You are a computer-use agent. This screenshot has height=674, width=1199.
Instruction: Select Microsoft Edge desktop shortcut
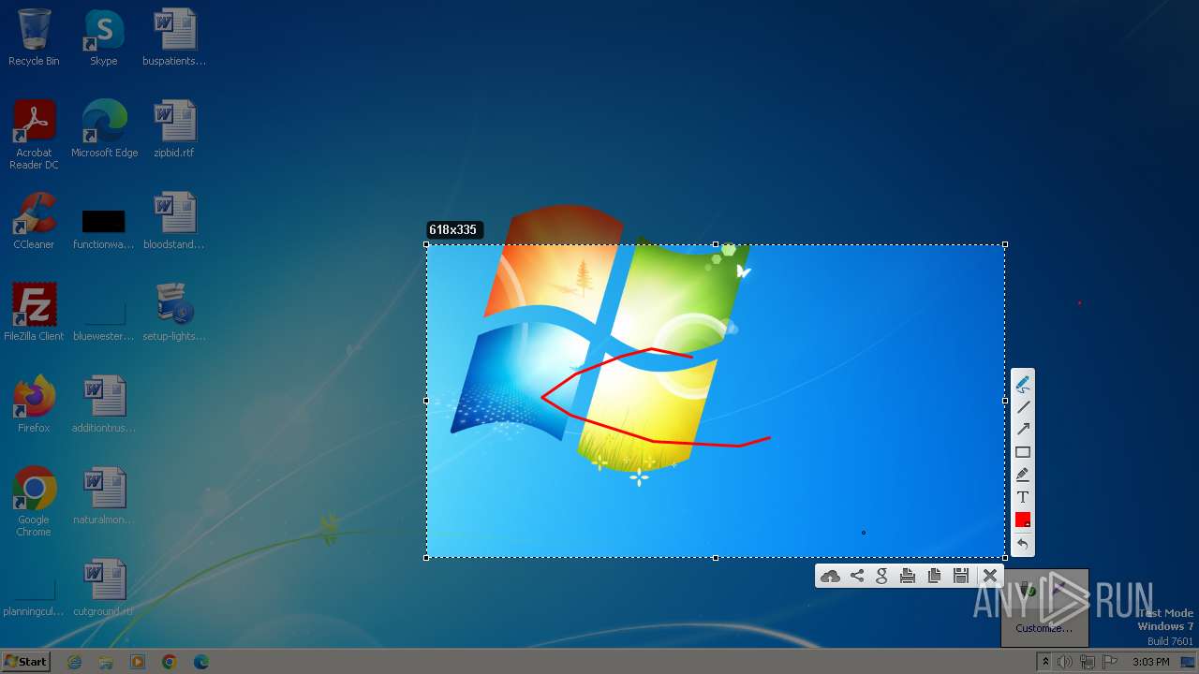[104, 129]
